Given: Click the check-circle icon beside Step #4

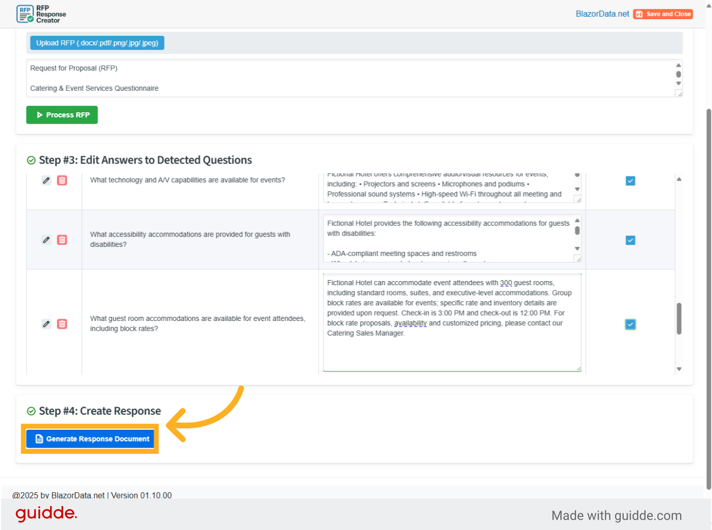Looking at the screenshot, I should coord(31,411).
